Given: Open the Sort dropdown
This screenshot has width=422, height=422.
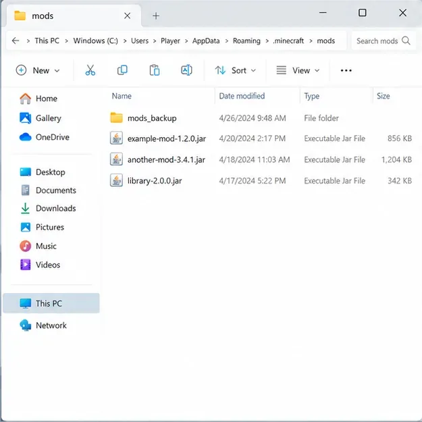Looking at the screenshot, I should [236, 70].
